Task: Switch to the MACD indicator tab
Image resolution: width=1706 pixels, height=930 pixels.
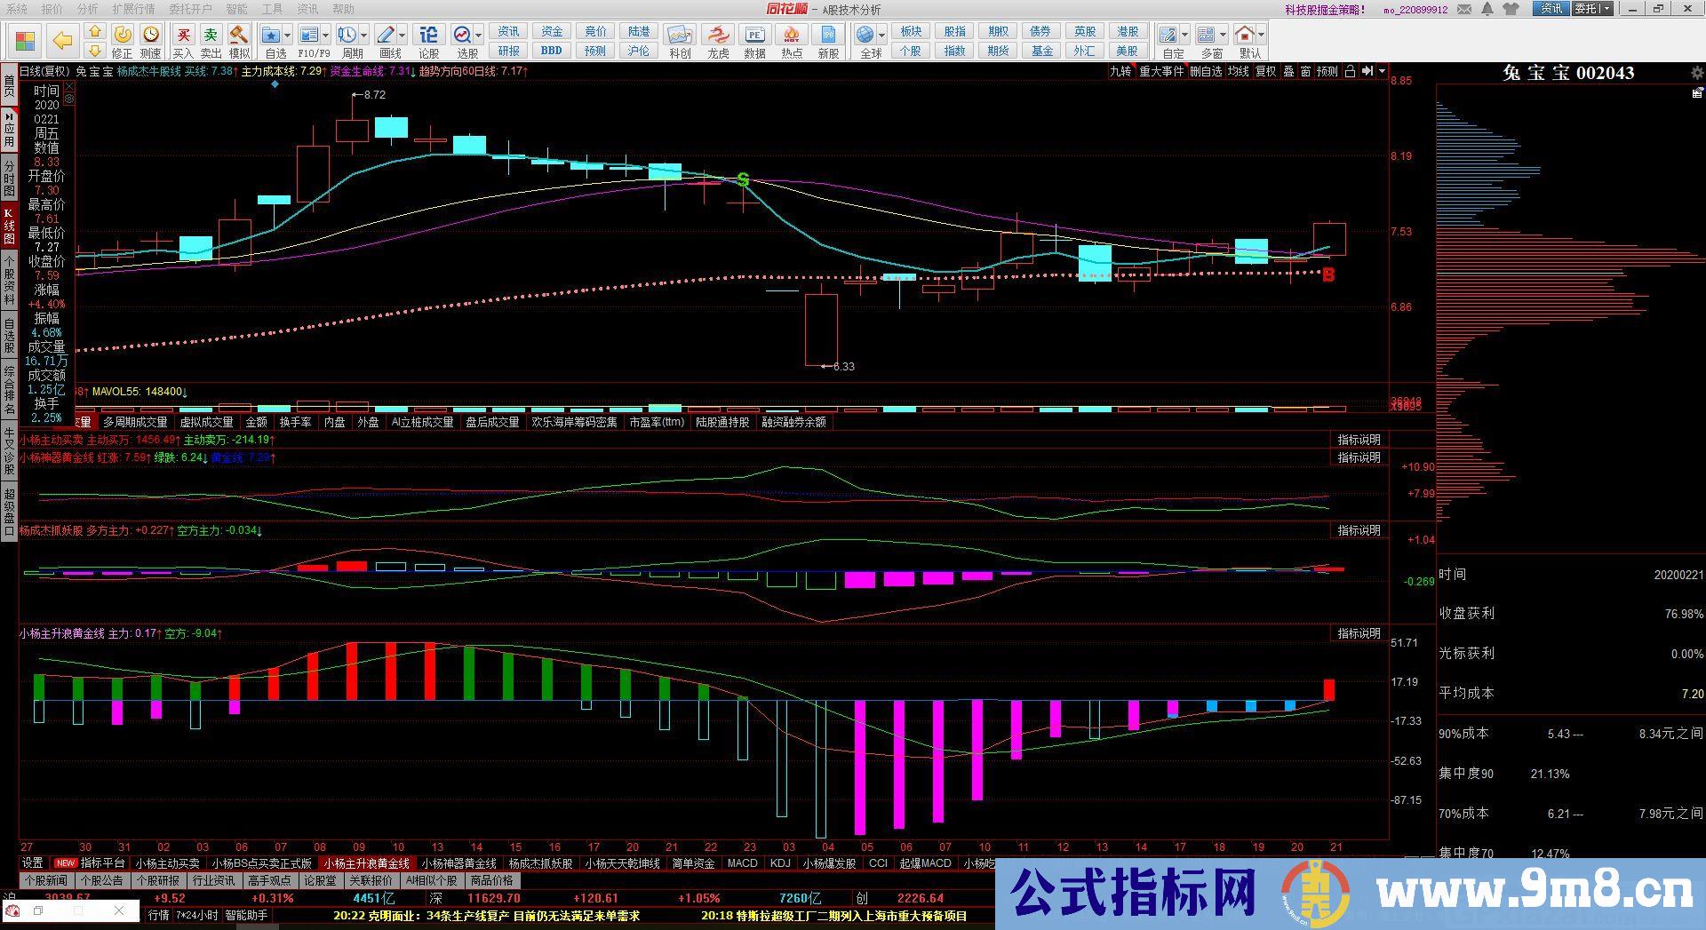Action: point(742,863)
